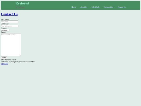Image resolution: width=141 pixels, height=106 pixels.
Task: Submit the contact form
Action: (4, 58)
